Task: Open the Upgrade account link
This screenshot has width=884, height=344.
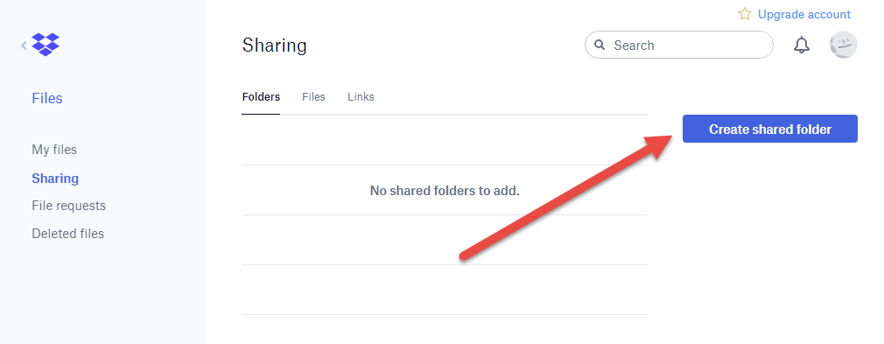Action: tap(804, 14)
